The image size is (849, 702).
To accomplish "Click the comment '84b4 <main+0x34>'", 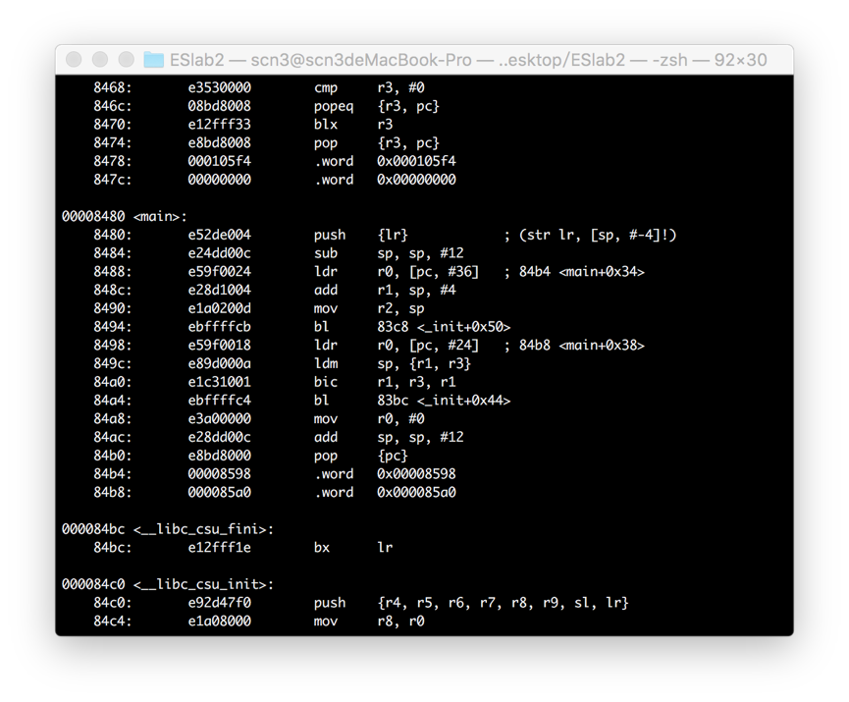I will pyautogui.click(x=582, y=272).
